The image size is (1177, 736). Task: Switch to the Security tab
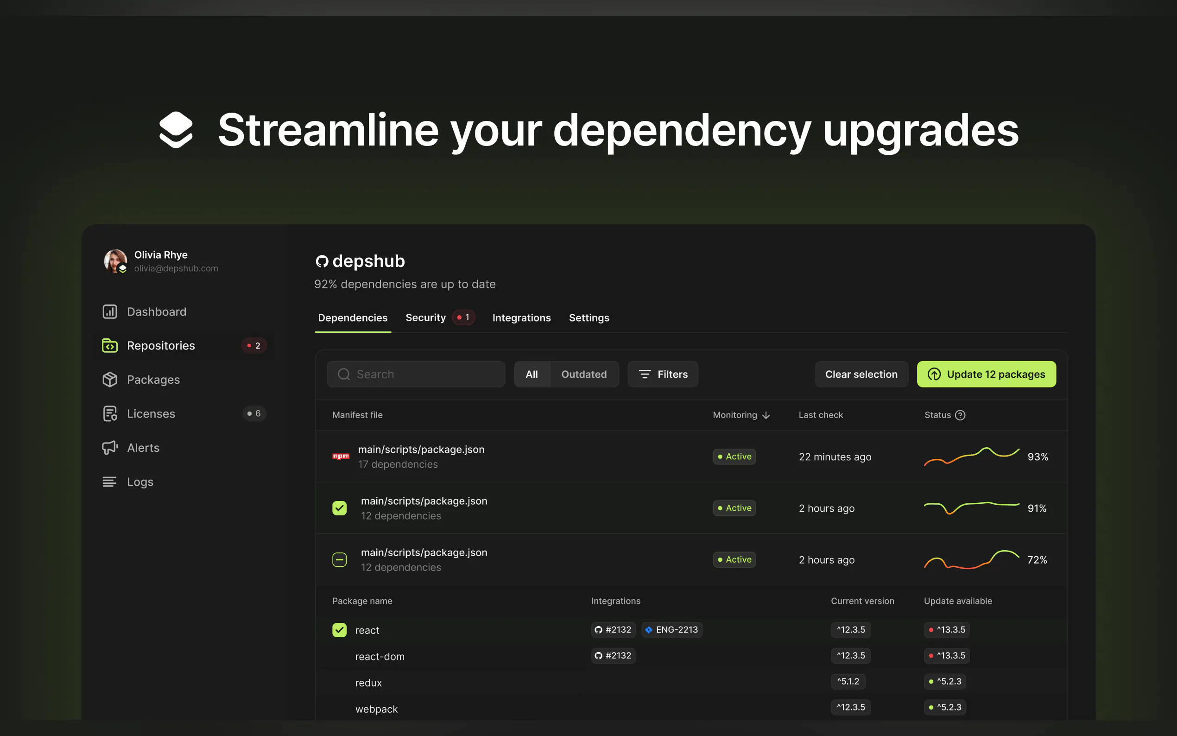click(426, 318)
